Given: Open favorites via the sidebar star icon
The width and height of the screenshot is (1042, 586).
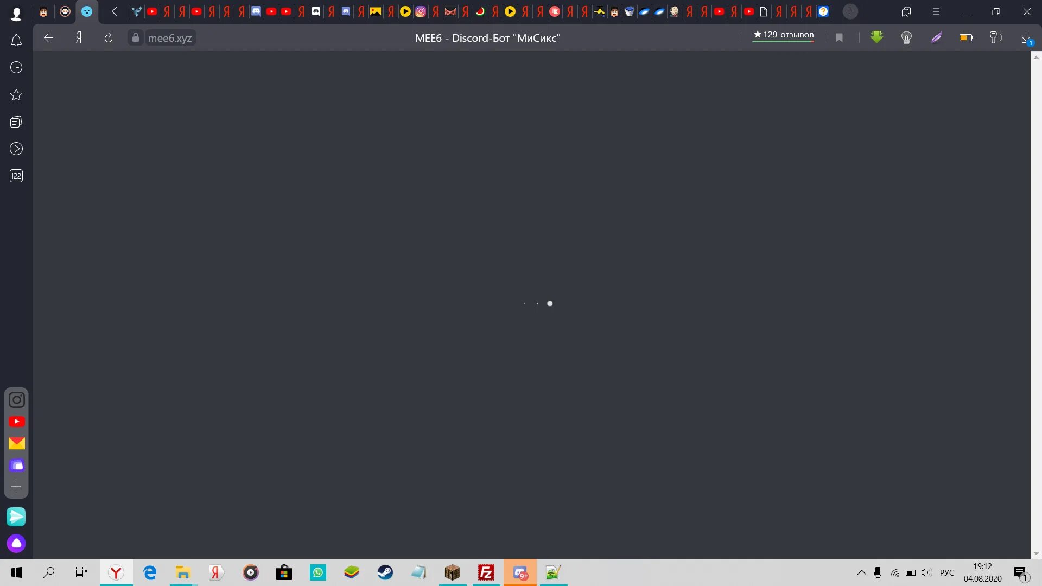Looking at the screenshot, I should click(x=16, y=95).
